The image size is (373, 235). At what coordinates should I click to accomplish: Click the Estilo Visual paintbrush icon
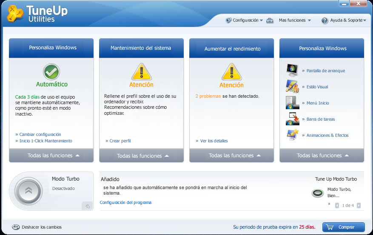[x=292, y=86]
